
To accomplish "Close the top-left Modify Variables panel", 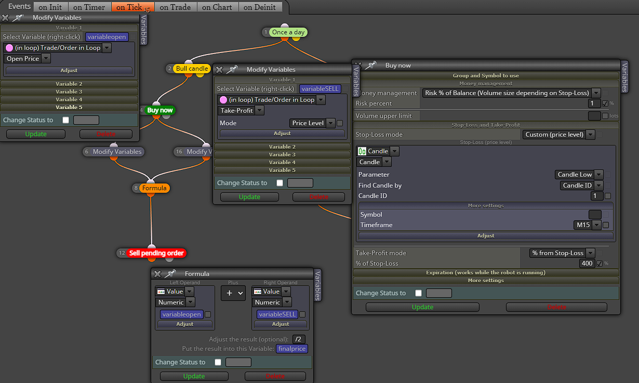I will click(x=6, y=18).
